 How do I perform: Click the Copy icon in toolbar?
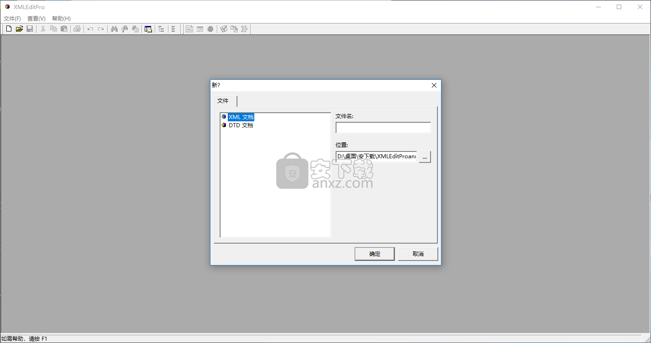(53, 29)
